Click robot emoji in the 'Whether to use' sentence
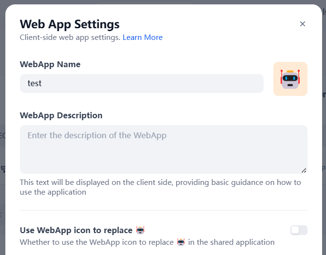Image resolution: width=326 pixels, height=255 pixels. [181, 242]
